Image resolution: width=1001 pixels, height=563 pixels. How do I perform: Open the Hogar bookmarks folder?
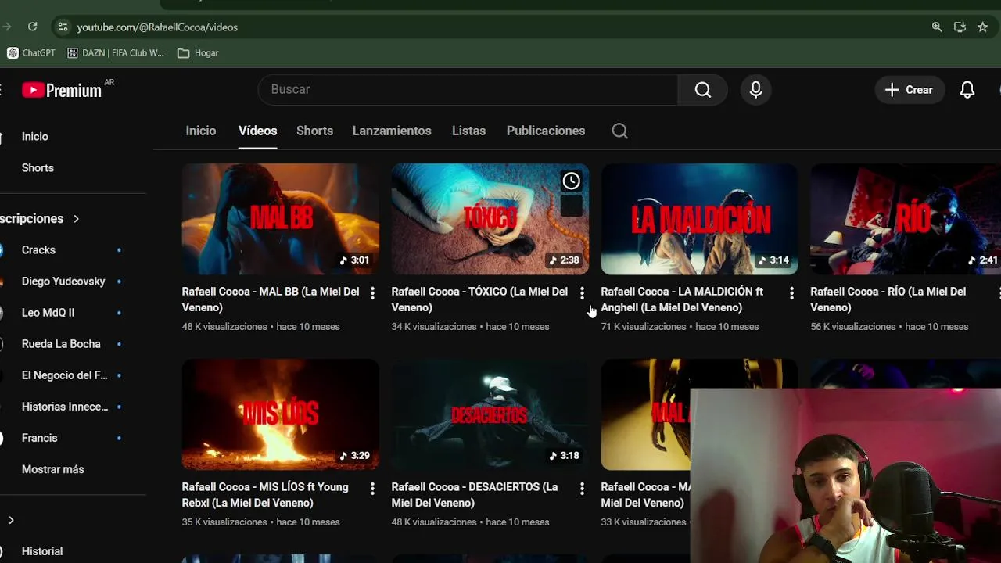(198, 53)
